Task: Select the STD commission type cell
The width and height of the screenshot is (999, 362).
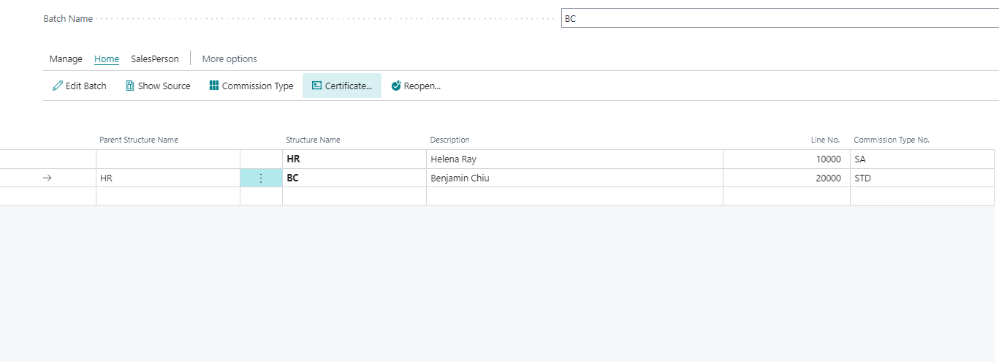Action: (862, 178)
